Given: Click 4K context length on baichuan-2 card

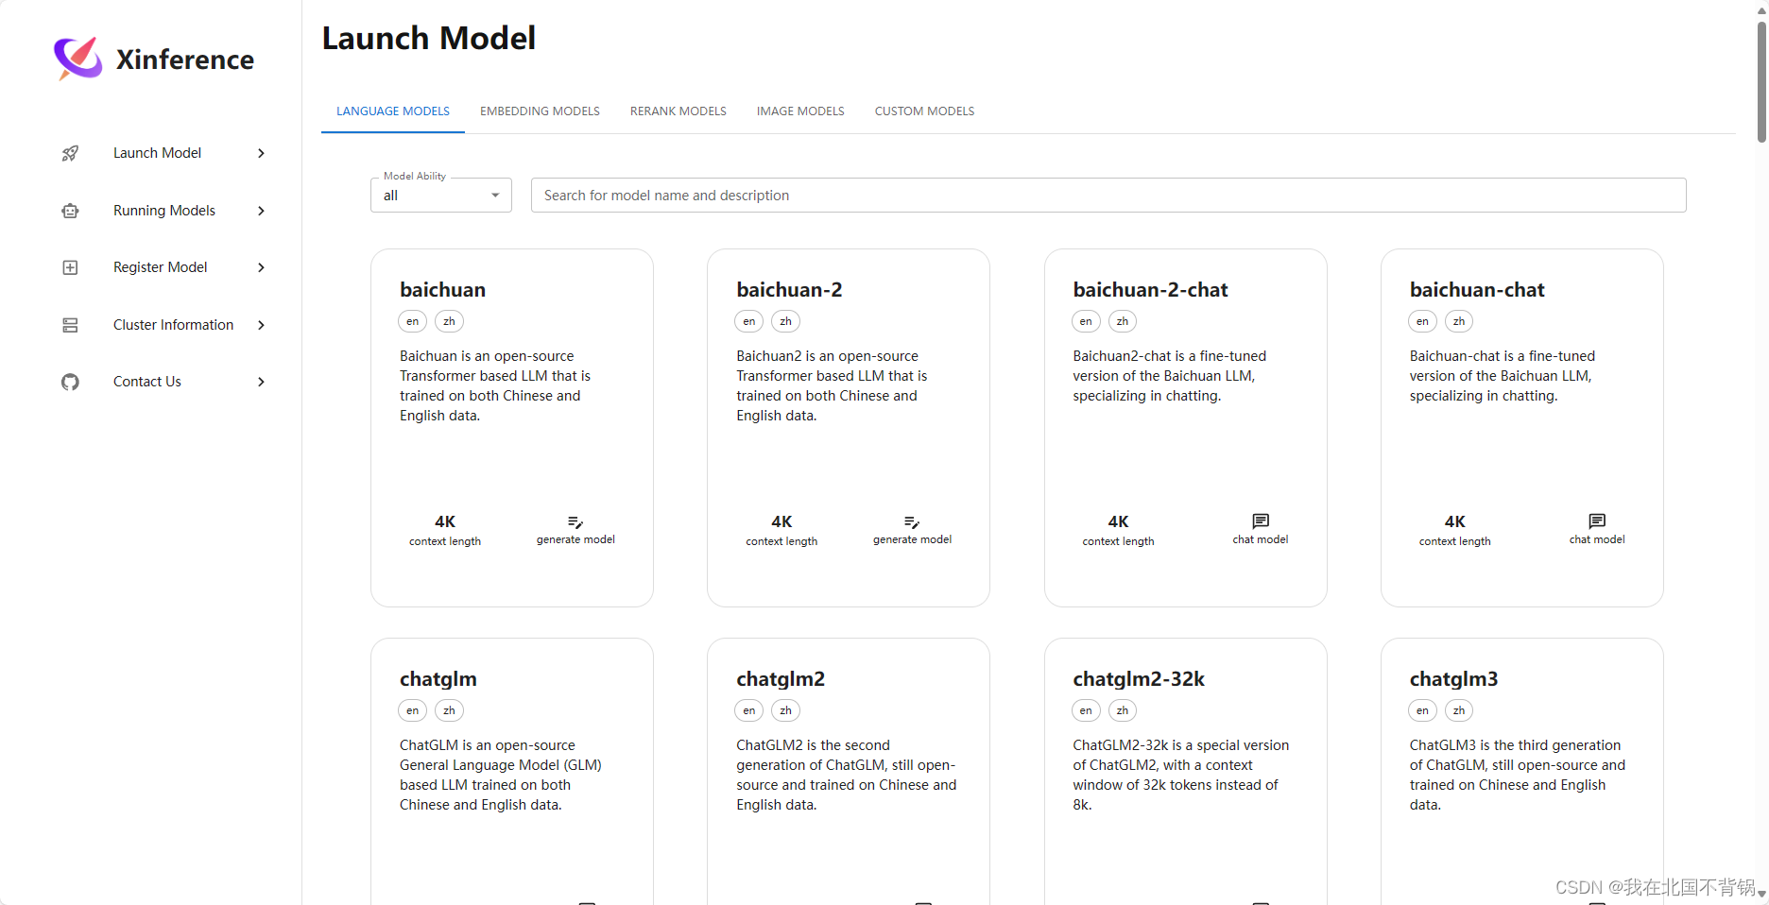Looking at the screenshot, I should (x=781, y=531).
